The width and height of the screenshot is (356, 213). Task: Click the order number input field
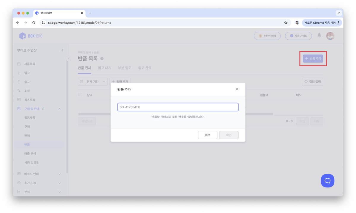click(178, 107)
